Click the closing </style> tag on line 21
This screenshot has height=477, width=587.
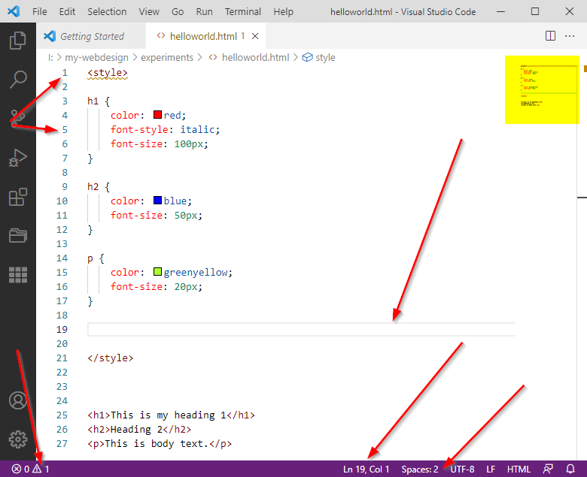[111, 358]
